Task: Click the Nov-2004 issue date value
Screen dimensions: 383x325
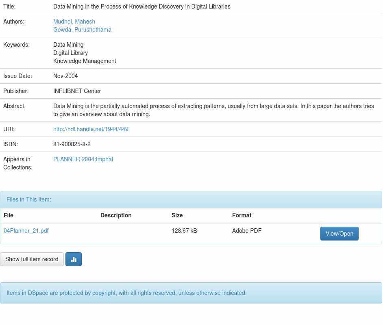Action: point(65,76)
